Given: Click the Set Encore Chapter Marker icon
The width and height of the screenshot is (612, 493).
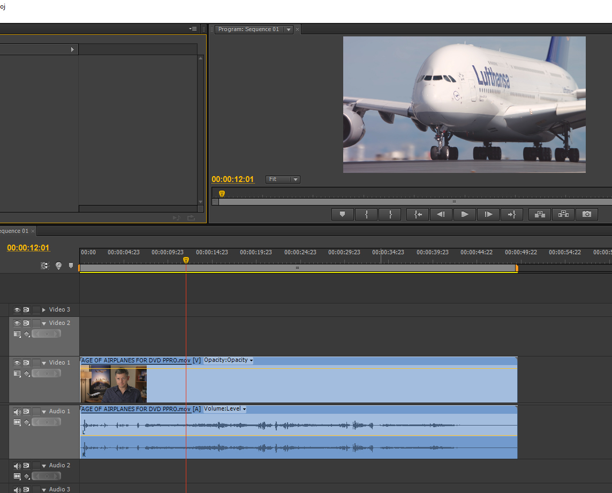Looking at the screenshot, I should tap(58, 266).
